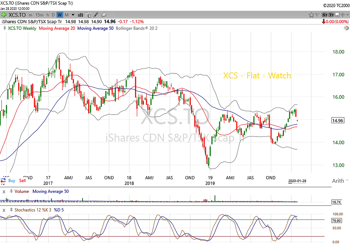
Task: Close the Volume pane with x
Action: tap(4, 192)
